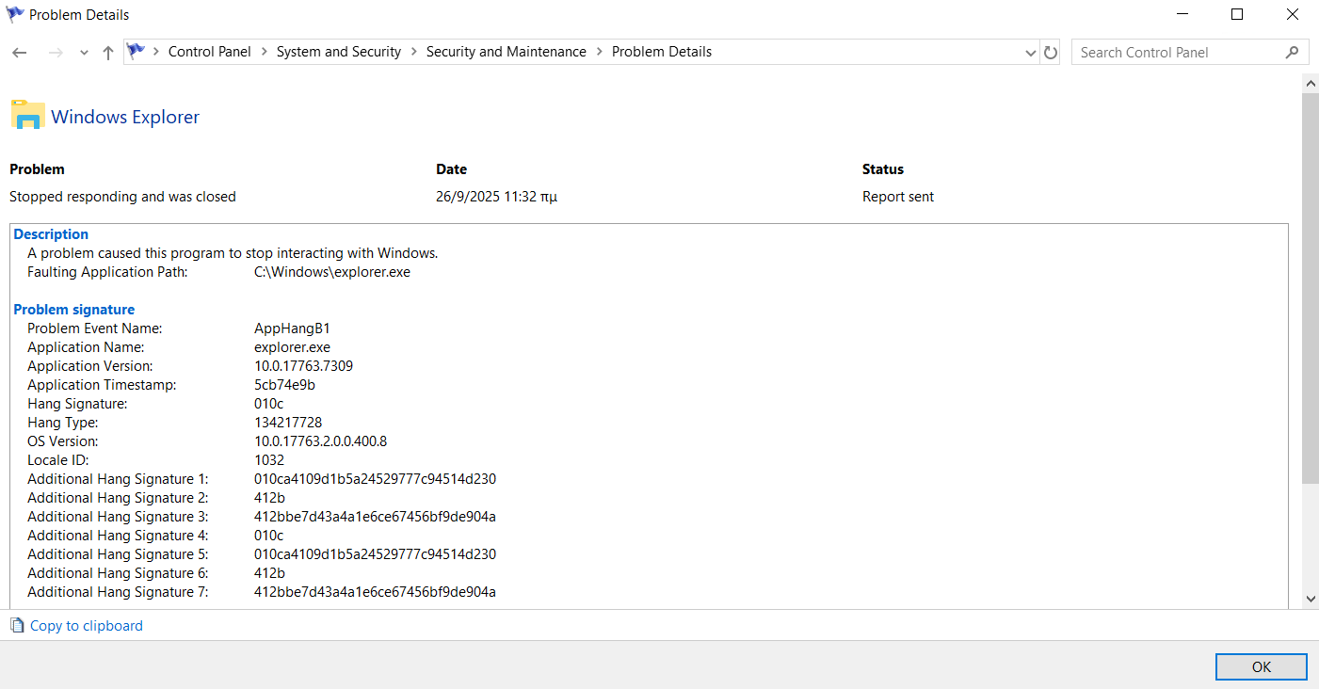Expand the chevron before Control Panel
Viewport: 1319px width, 689px height.
tap(156, 52)
